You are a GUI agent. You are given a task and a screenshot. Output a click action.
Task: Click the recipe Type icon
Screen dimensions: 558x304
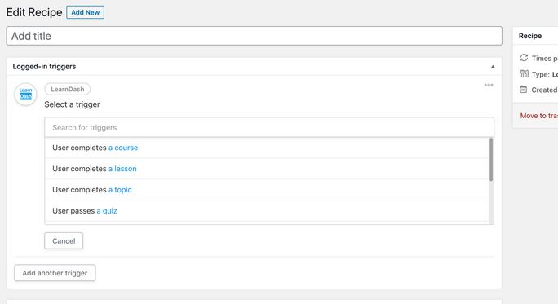[525, 73]
